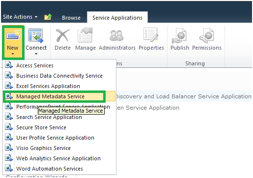
Task: Click the Visio Graphics Service icon
Action: pyautogui.click(x=9, y=148)
